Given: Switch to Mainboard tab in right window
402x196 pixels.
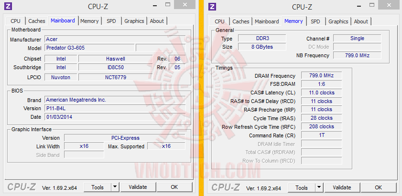Looking at the screenshot, I should point(267,21).
